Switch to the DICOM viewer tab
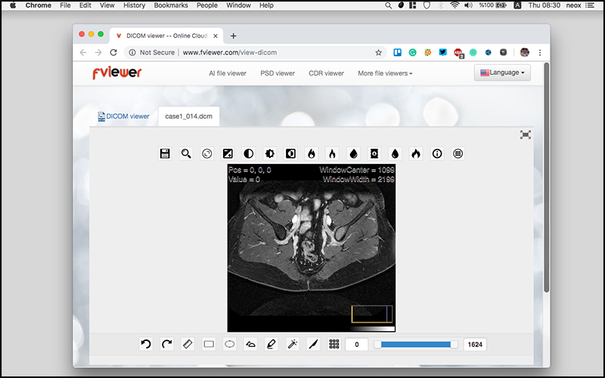The width and height of the screenshot is (605, 378). coord(123,116)
